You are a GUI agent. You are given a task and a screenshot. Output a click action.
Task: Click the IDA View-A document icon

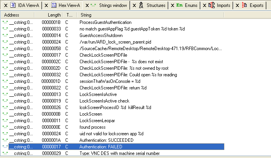click(x=13, y=5)
